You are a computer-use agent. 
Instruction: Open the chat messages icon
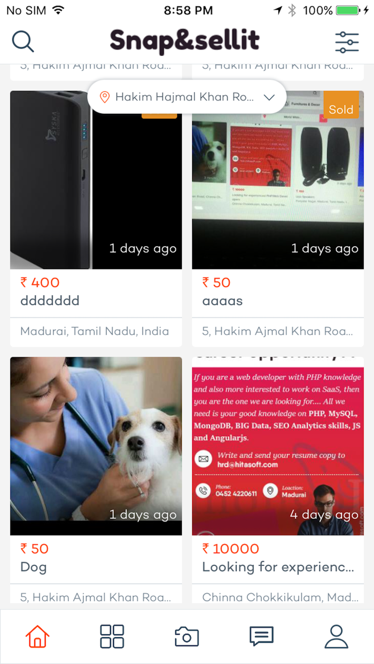tap(262, 636)
